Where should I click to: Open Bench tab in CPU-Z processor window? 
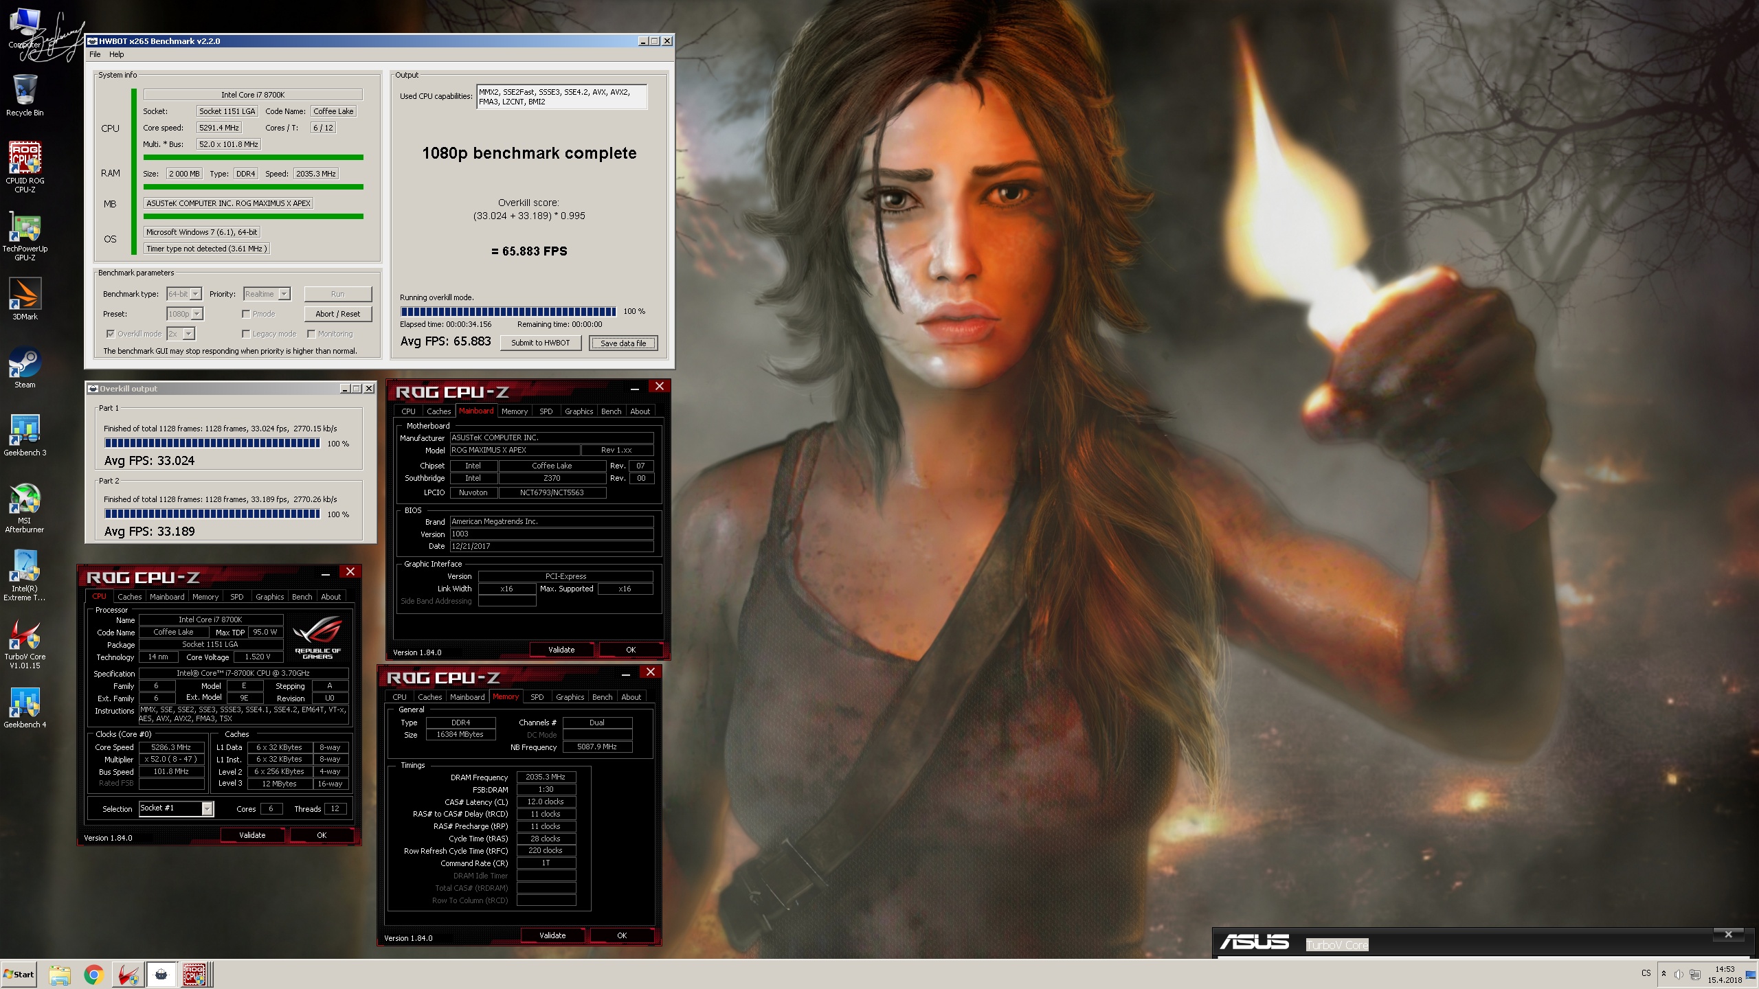tap(302, 596)
